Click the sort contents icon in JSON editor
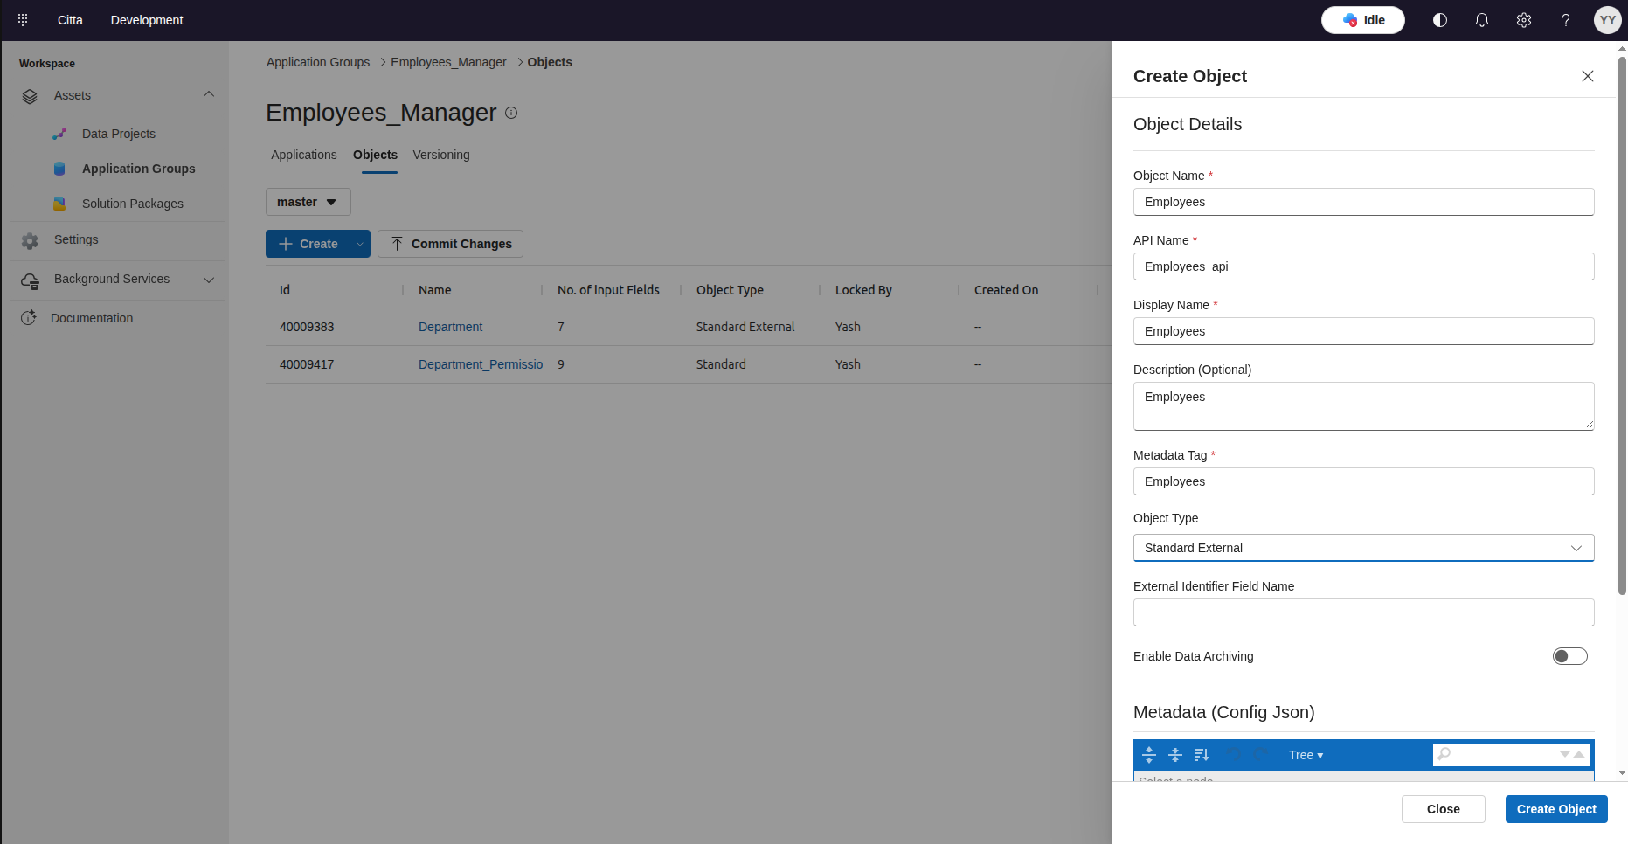Viewport: 1628px width, 844px height. pyautogui.click(x=1202, y=755)
